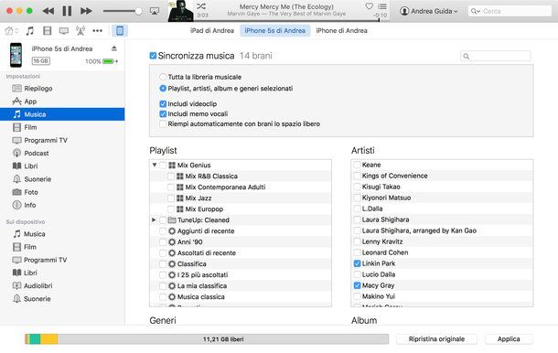Uncheck Linkin Park artist checkbox
The width and height of the screenshot is (558, 353).
(358, 263)
